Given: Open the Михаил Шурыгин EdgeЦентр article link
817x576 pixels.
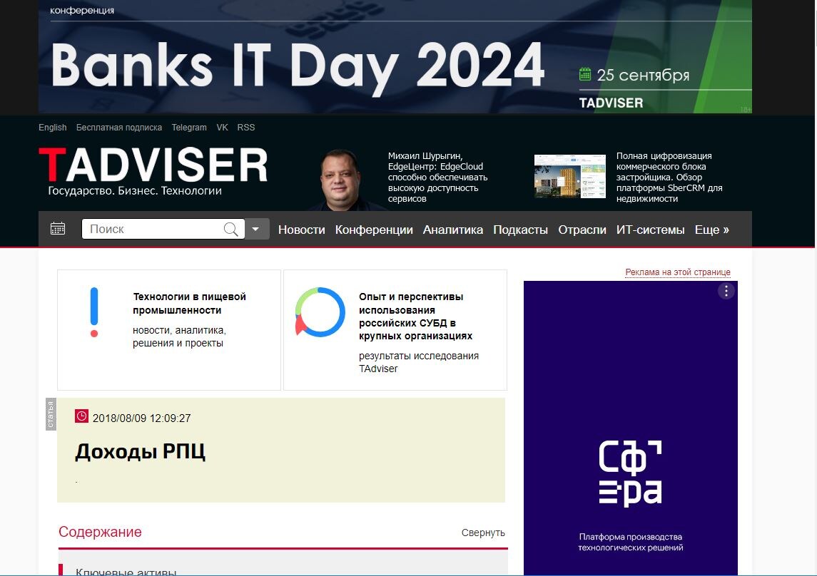Looking at the screenshot, I should click(x=437, y=178).
